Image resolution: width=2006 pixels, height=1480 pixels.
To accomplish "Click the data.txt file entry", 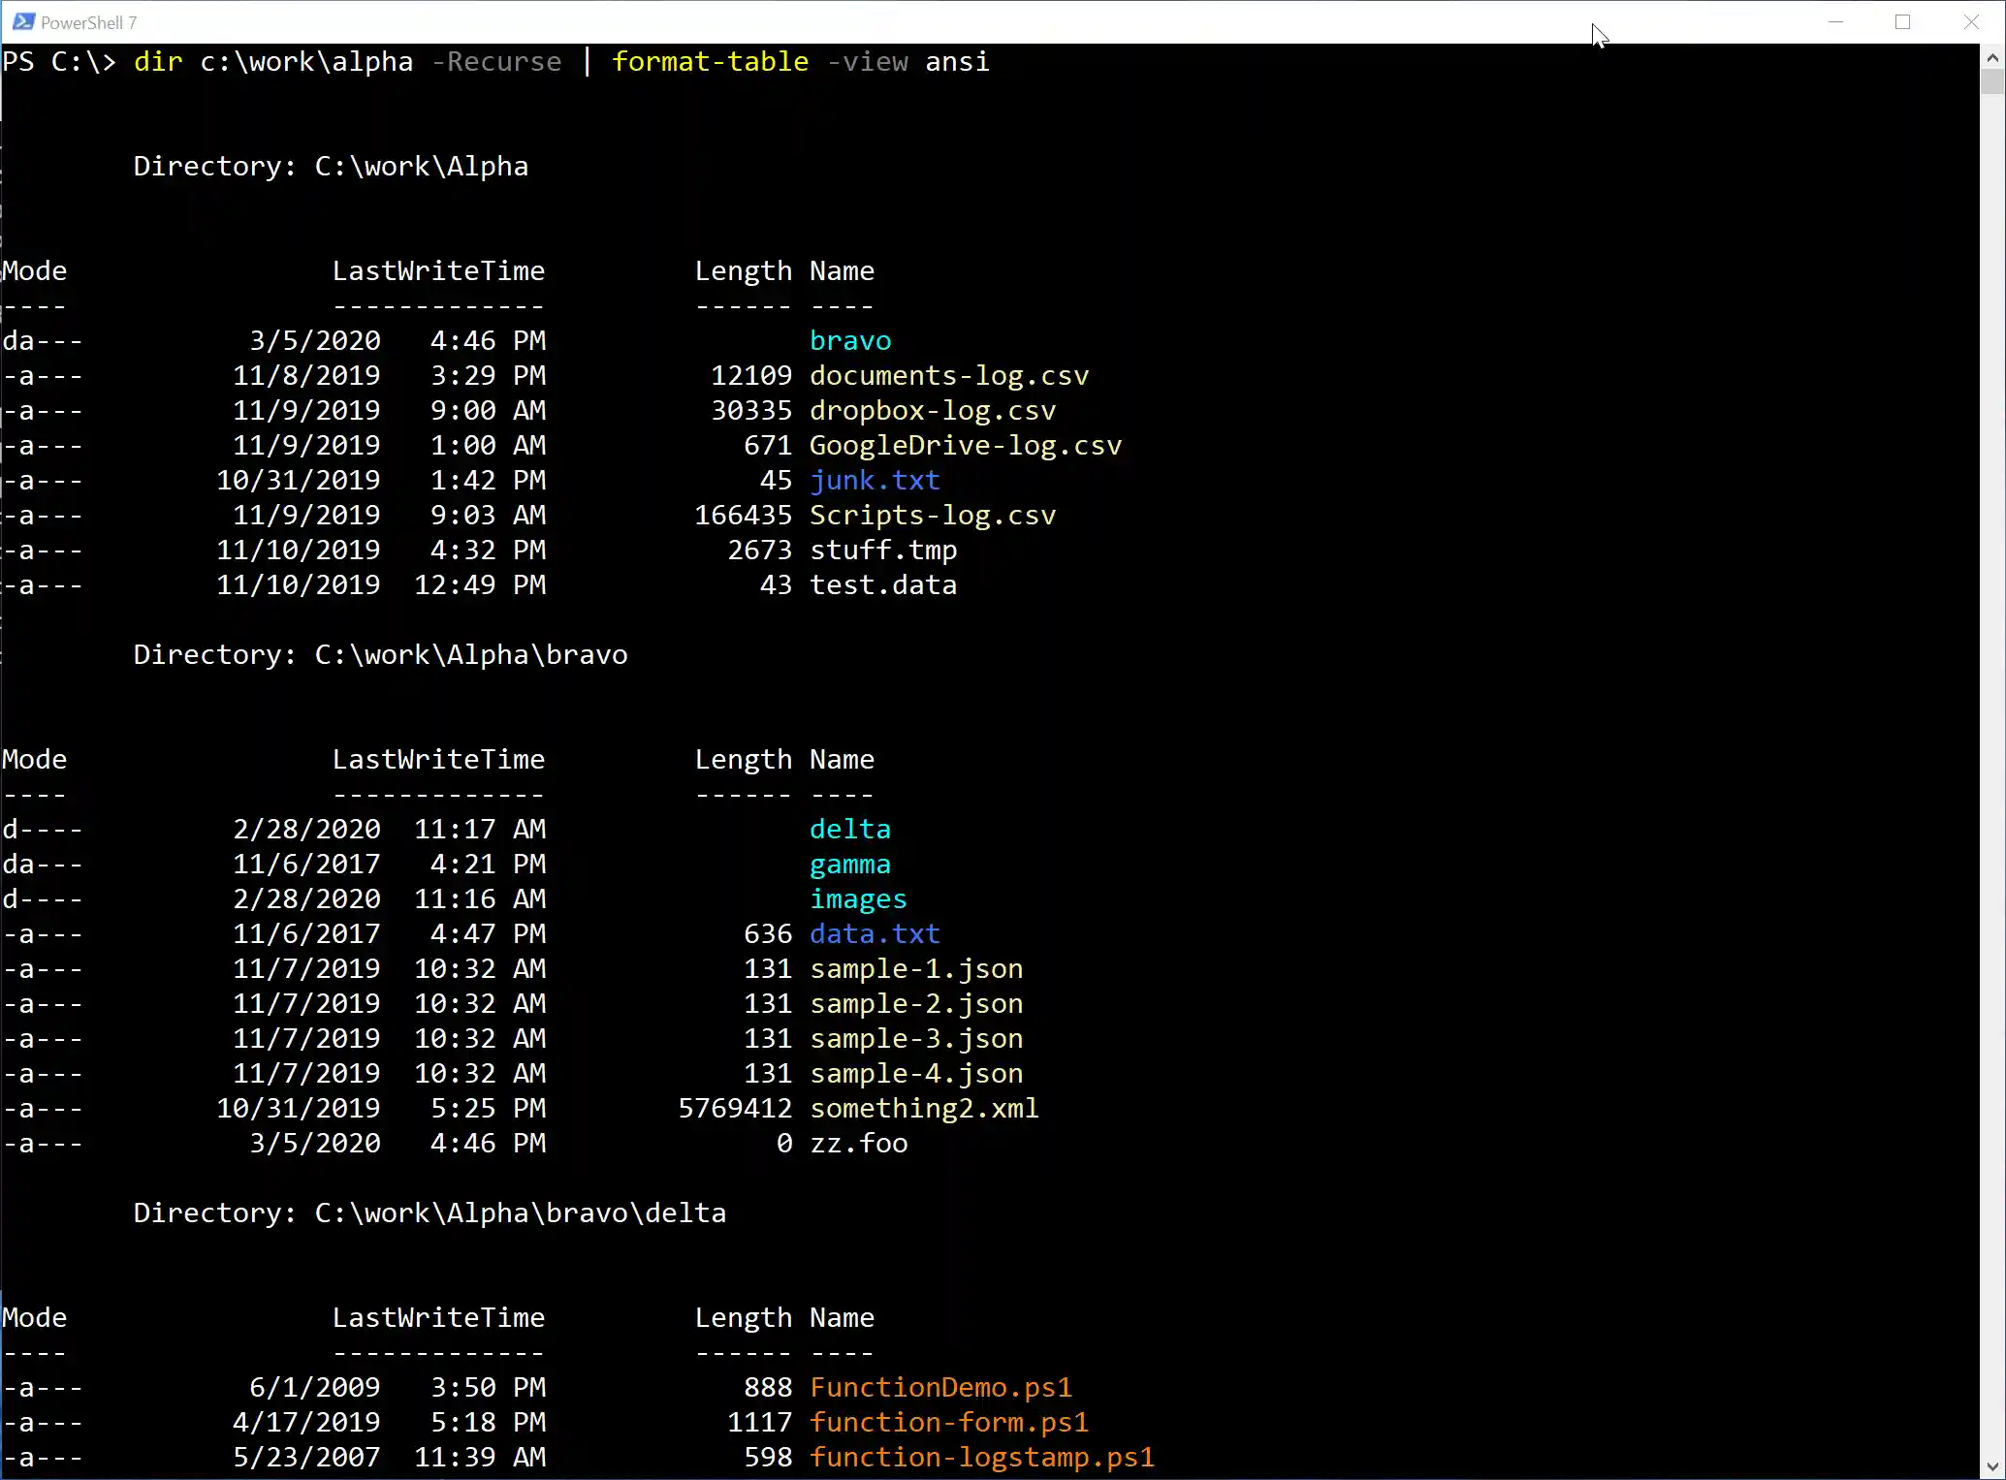I will click(x=874, y=933).
